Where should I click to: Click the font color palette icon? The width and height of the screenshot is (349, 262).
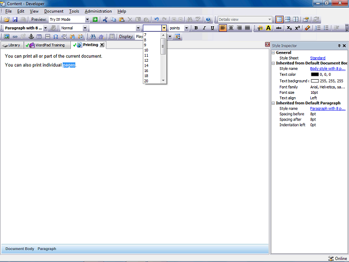click(x=260, y=28)
